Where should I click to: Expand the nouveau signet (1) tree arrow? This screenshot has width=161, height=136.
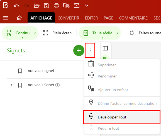pyautogui.click(x=11, y=85)
